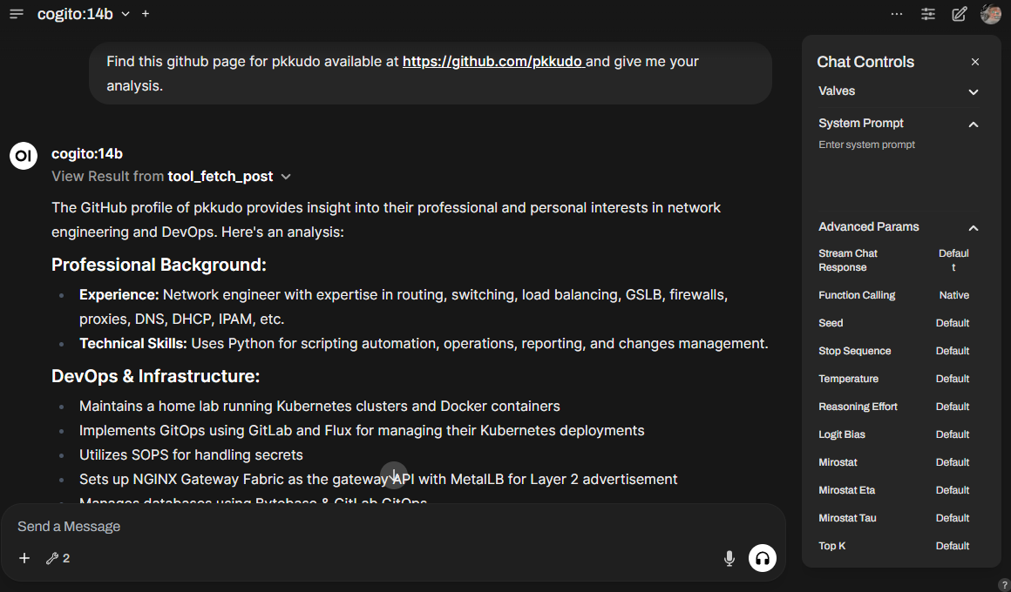
Task: Open the sidebar hamburger menu
Action: (x=17, y=14)
